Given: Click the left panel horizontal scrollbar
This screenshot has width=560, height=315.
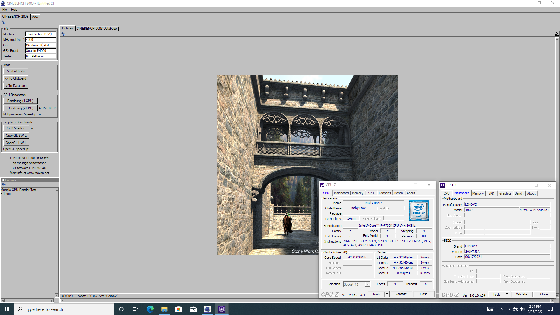Looking at the screenshot, I should point(27,300).
